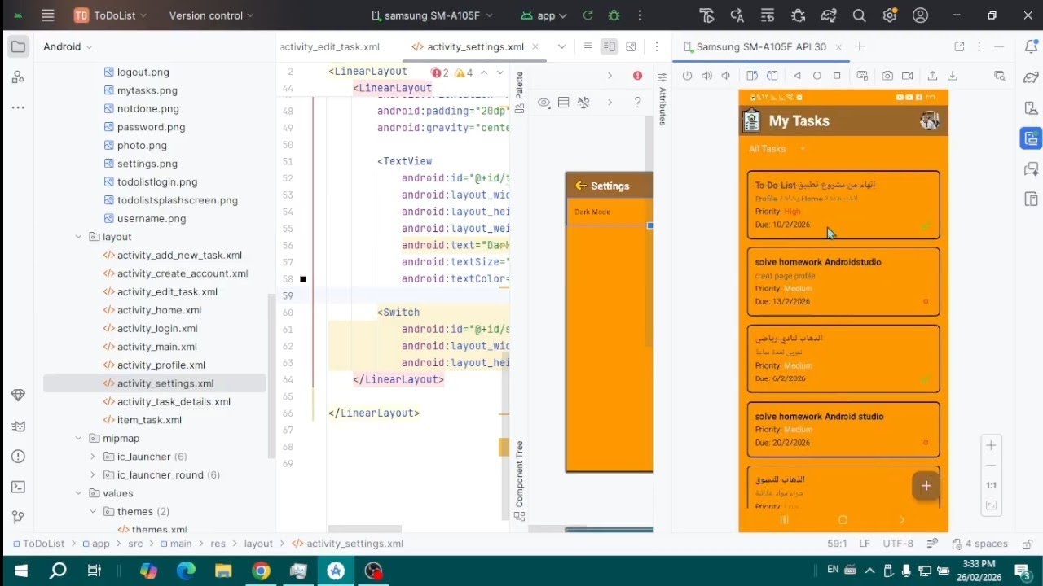
Task: Open IDE settings gear icon
Action: tap(890, 15)
